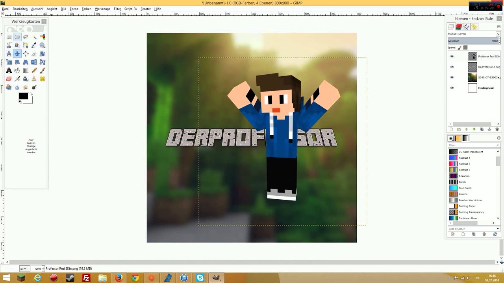504x283 pixels.
Task: Open the layers dock tab menu arrow
Action: (x=498, y=27)
